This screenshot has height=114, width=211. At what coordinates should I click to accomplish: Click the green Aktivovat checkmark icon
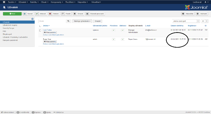point(37,14)
